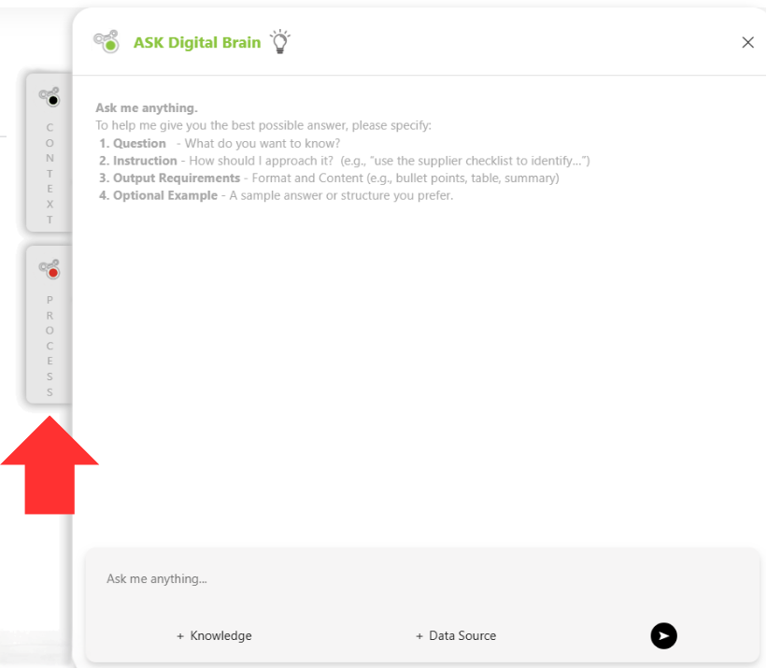Click the 'ASK Digital Brain' title text
Screen dimensions: 767x668
point(197,42)
